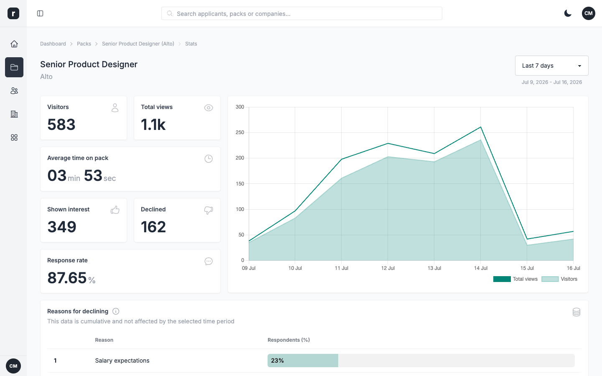Click the Shown interest value 349
Screen dimensions: 602x376
(x=62, y=227)
